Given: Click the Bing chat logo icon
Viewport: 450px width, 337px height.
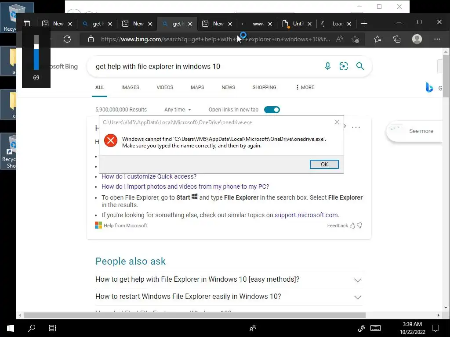Looking at the screenshot, I should (x=429, y=87).
